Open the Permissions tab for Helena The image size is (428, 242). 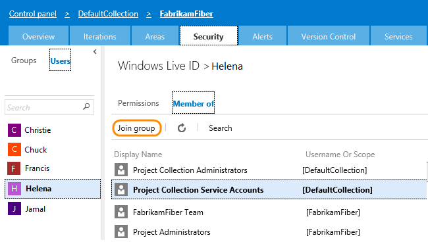pos(138,103)
